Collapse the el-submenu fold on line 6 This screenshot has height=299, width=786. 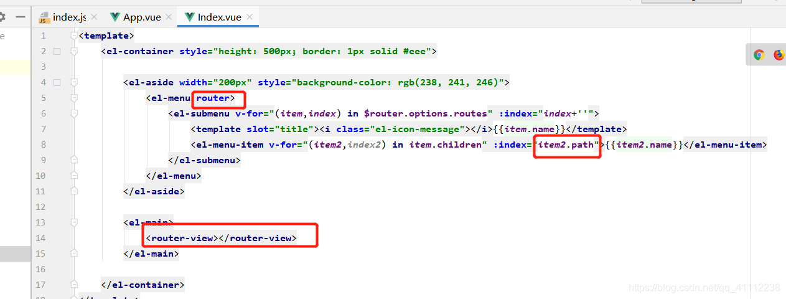[75, 113]
